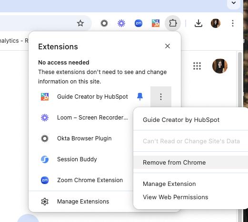Open Chrome downloads
Viewport: 248px width, 222px height.
(x=198, y=23)
